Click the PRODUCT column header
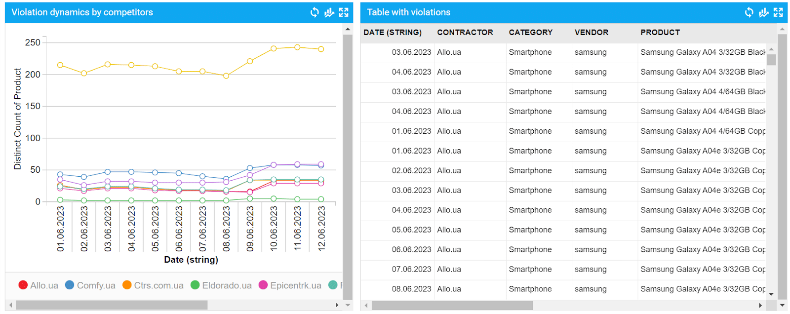The height and width of the screenshot is (314, 790). click(660, 33)
